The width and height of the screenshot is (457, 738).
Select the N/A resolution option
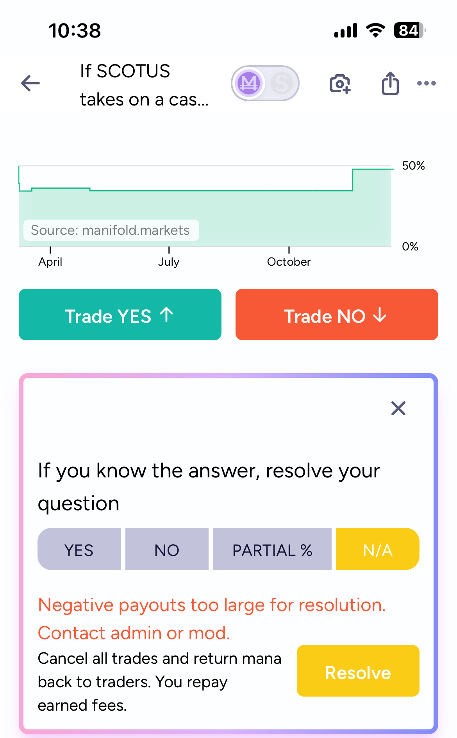(x=378, y=549)
